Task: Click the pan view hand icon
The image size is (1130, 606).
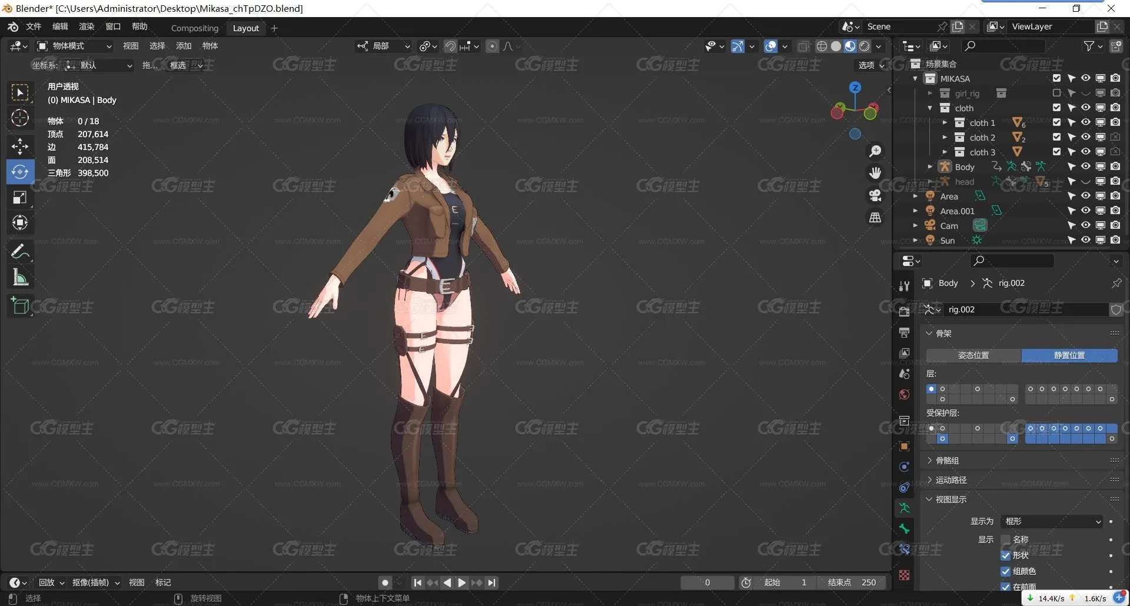Action: (875, 173)
